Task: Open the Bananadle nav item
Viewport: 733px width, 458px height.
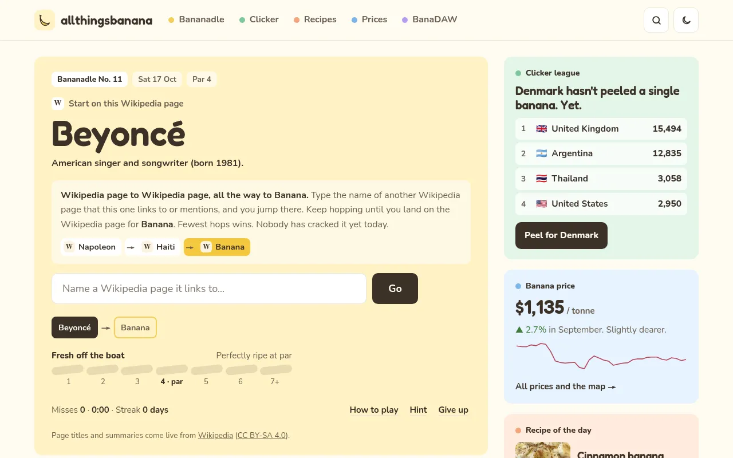Action: [196, 19]
